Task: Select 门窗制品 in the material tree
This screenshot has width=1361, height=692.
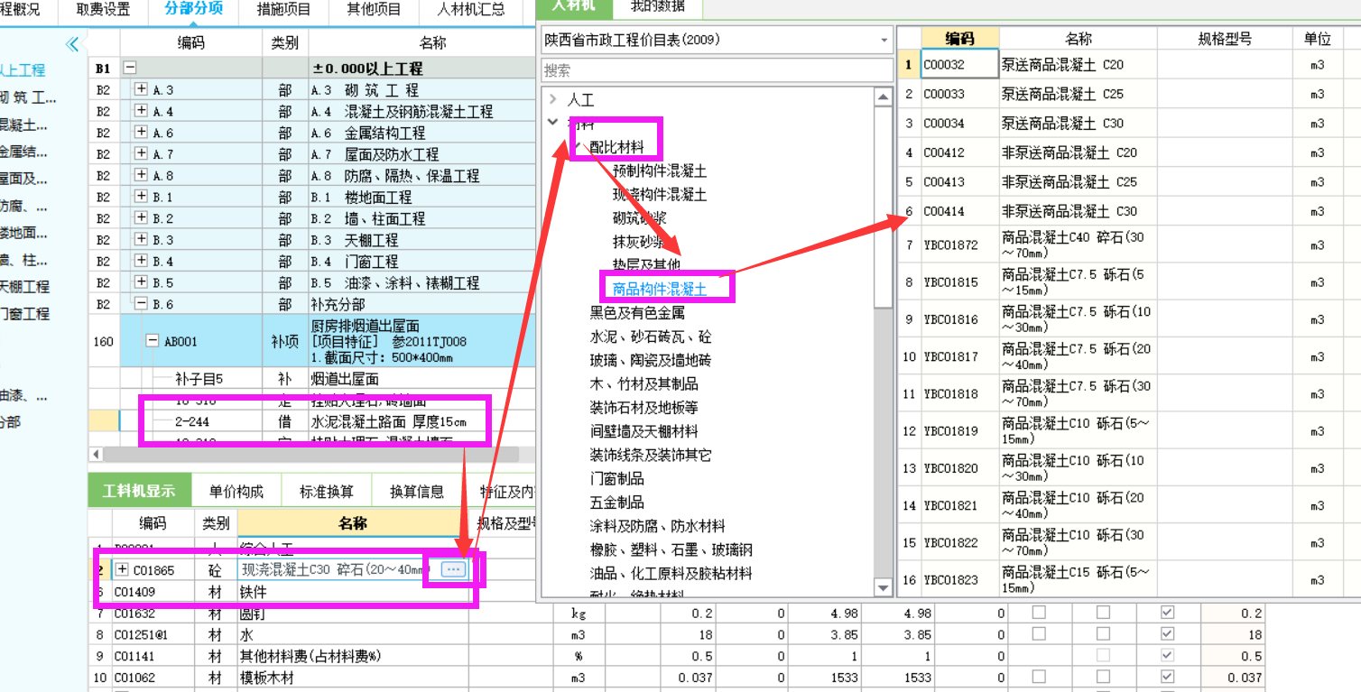Action: coord(616,478)
